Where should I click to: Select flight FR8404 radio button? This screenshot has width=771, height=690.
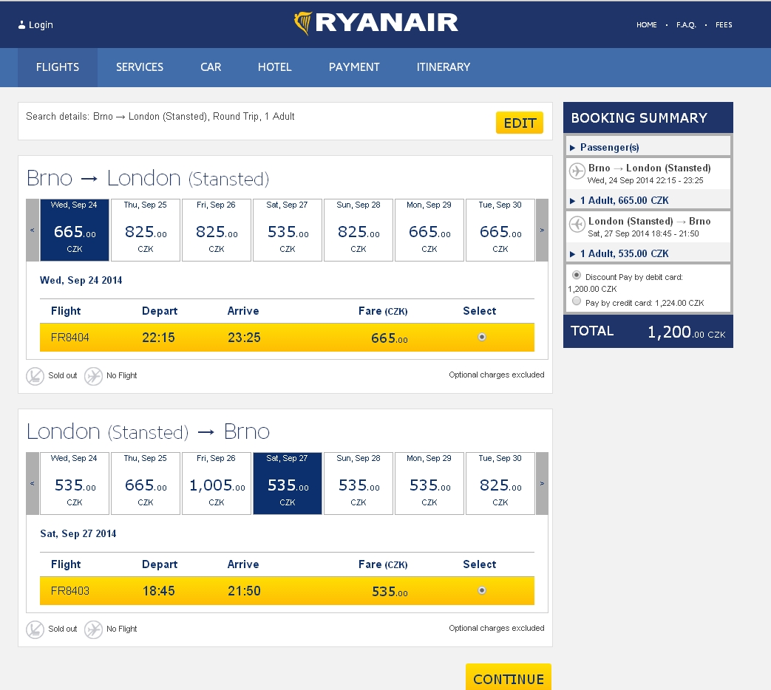pos(482,337)
